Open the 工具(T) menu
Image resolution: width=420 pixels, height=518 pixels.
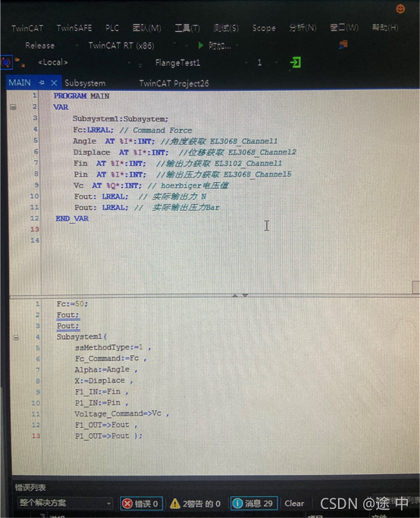click(x=187, y=28)
